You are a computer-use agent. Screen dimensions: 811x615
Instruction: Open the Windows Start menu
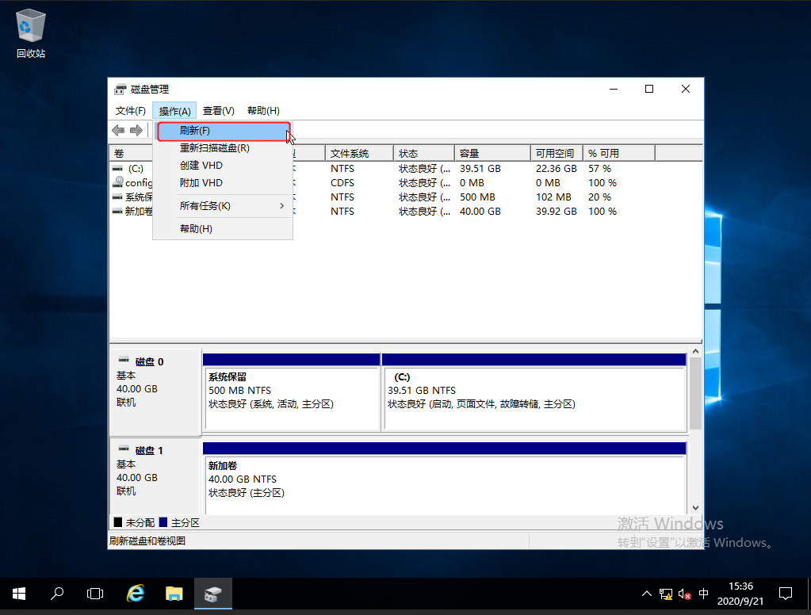[x=19, y=593]
